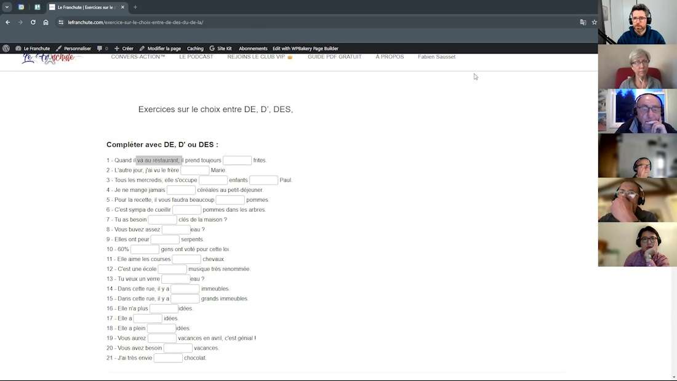Click the blank after '60%' in sentence 10
677x381 pixels.
point(145,249)
